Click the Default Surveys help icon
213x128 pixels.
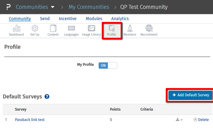[47, 97]
